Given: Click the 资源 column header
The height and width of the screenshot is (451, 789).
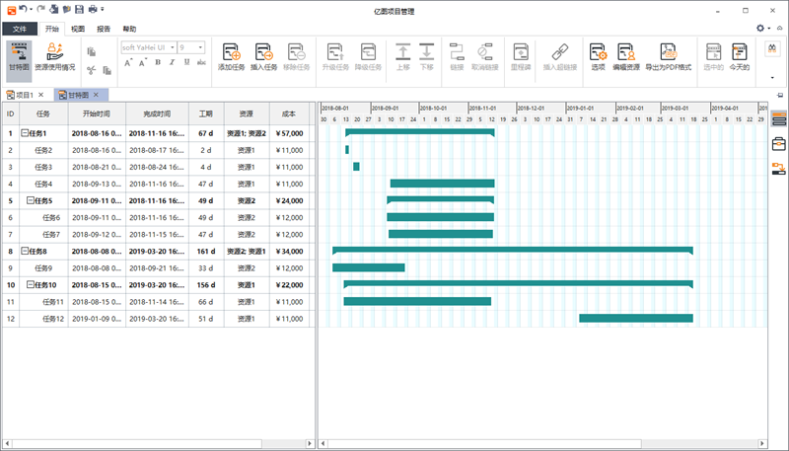Looking at the screenshot, I should coord(246,113).
